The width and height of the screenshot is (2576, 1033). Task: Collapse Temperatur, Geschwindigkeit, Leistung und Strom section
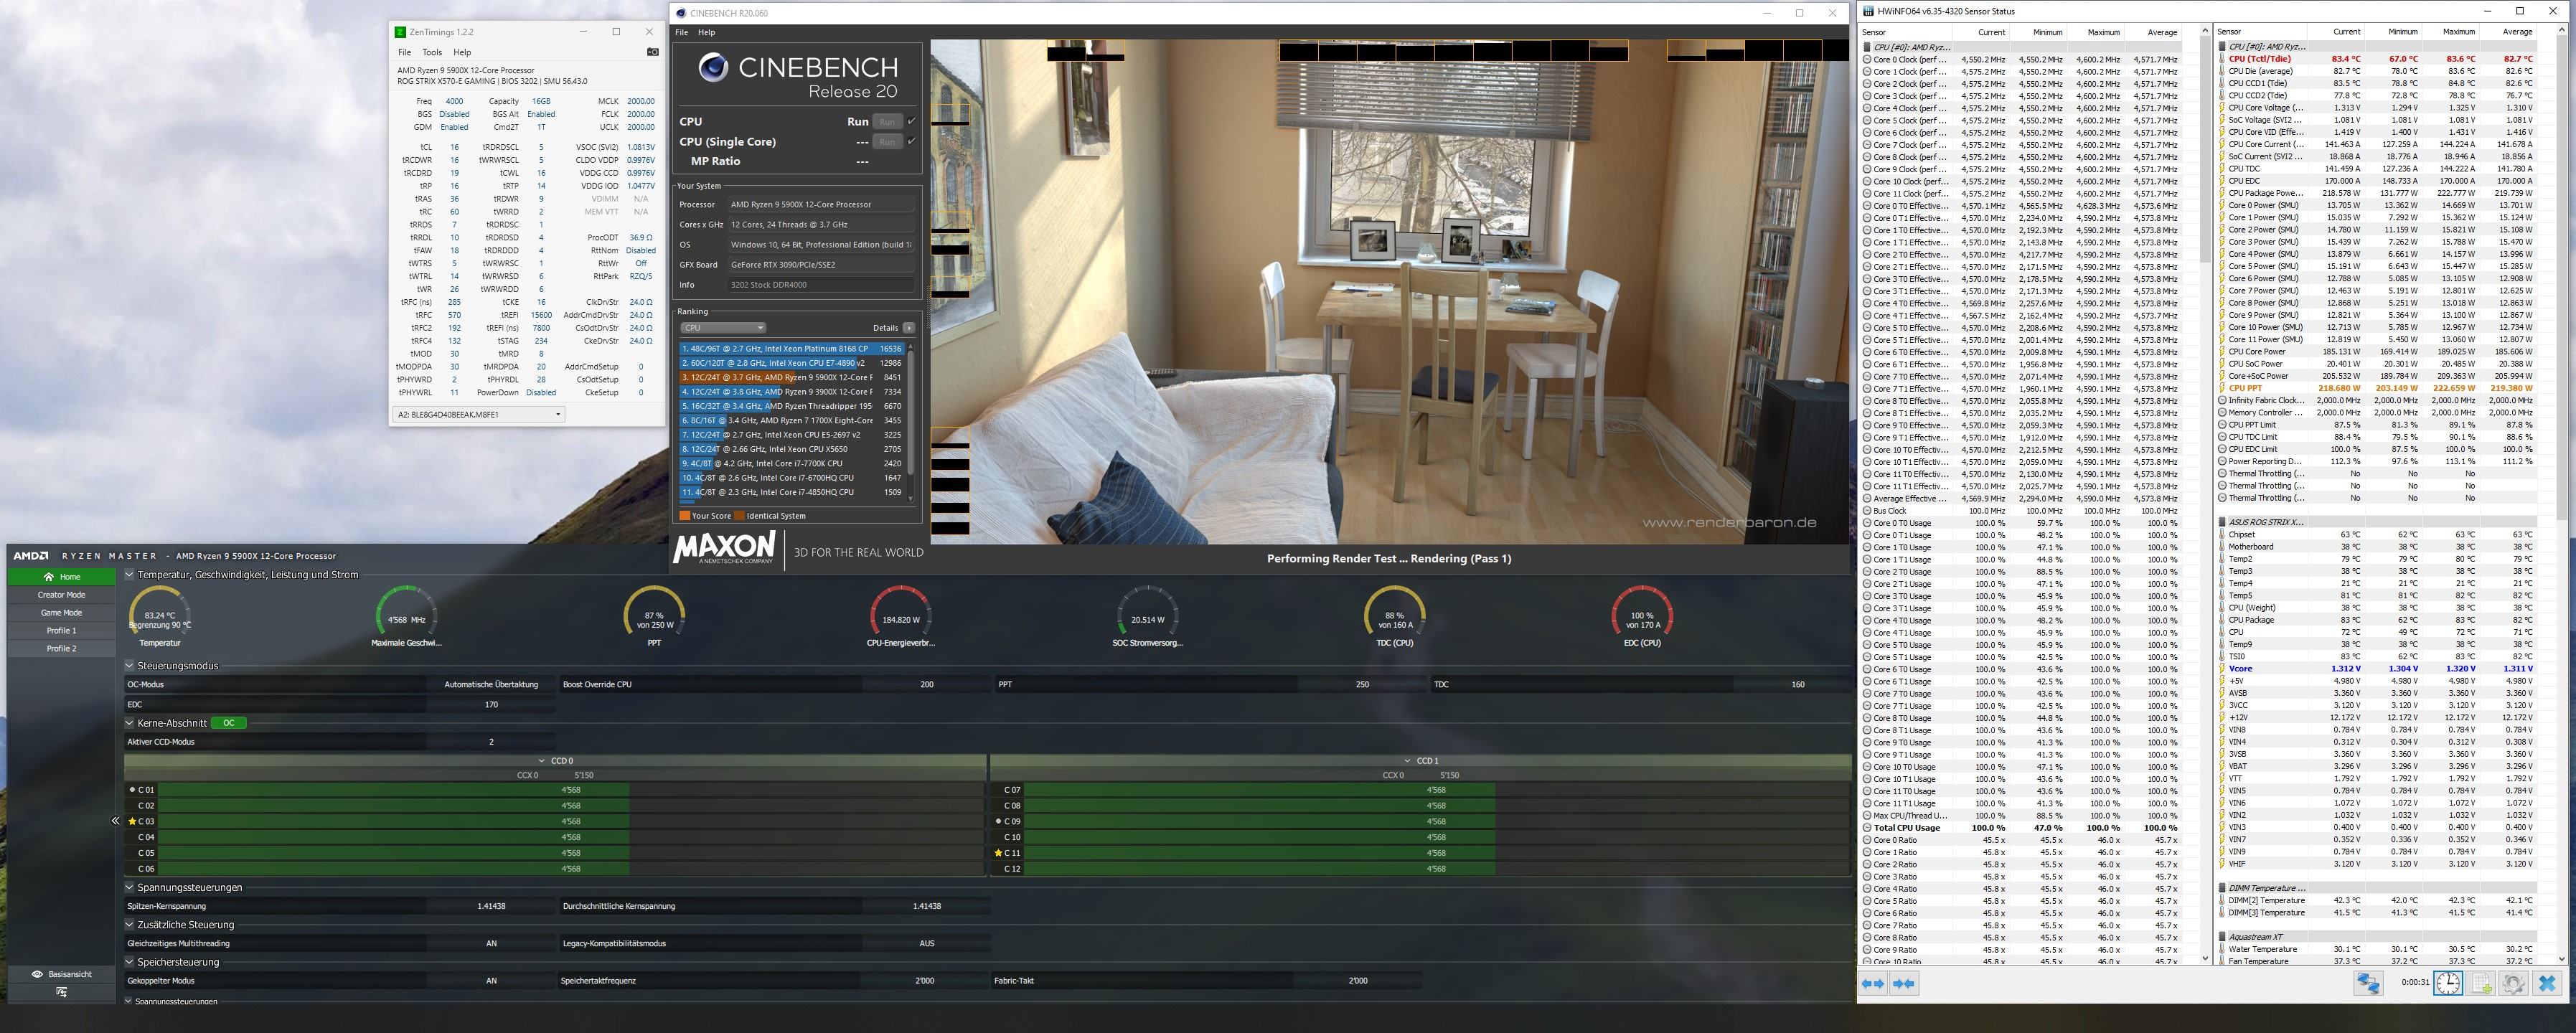coord(129,575)
